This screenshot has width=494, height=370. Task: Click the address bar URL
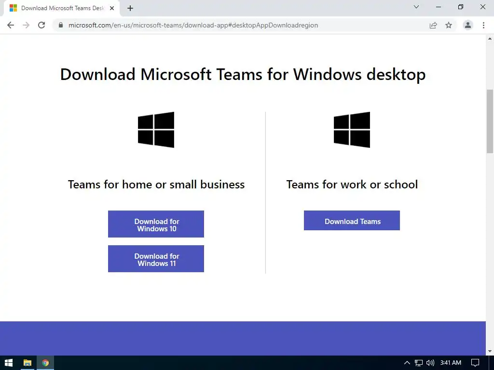click(x=193, y=25)
